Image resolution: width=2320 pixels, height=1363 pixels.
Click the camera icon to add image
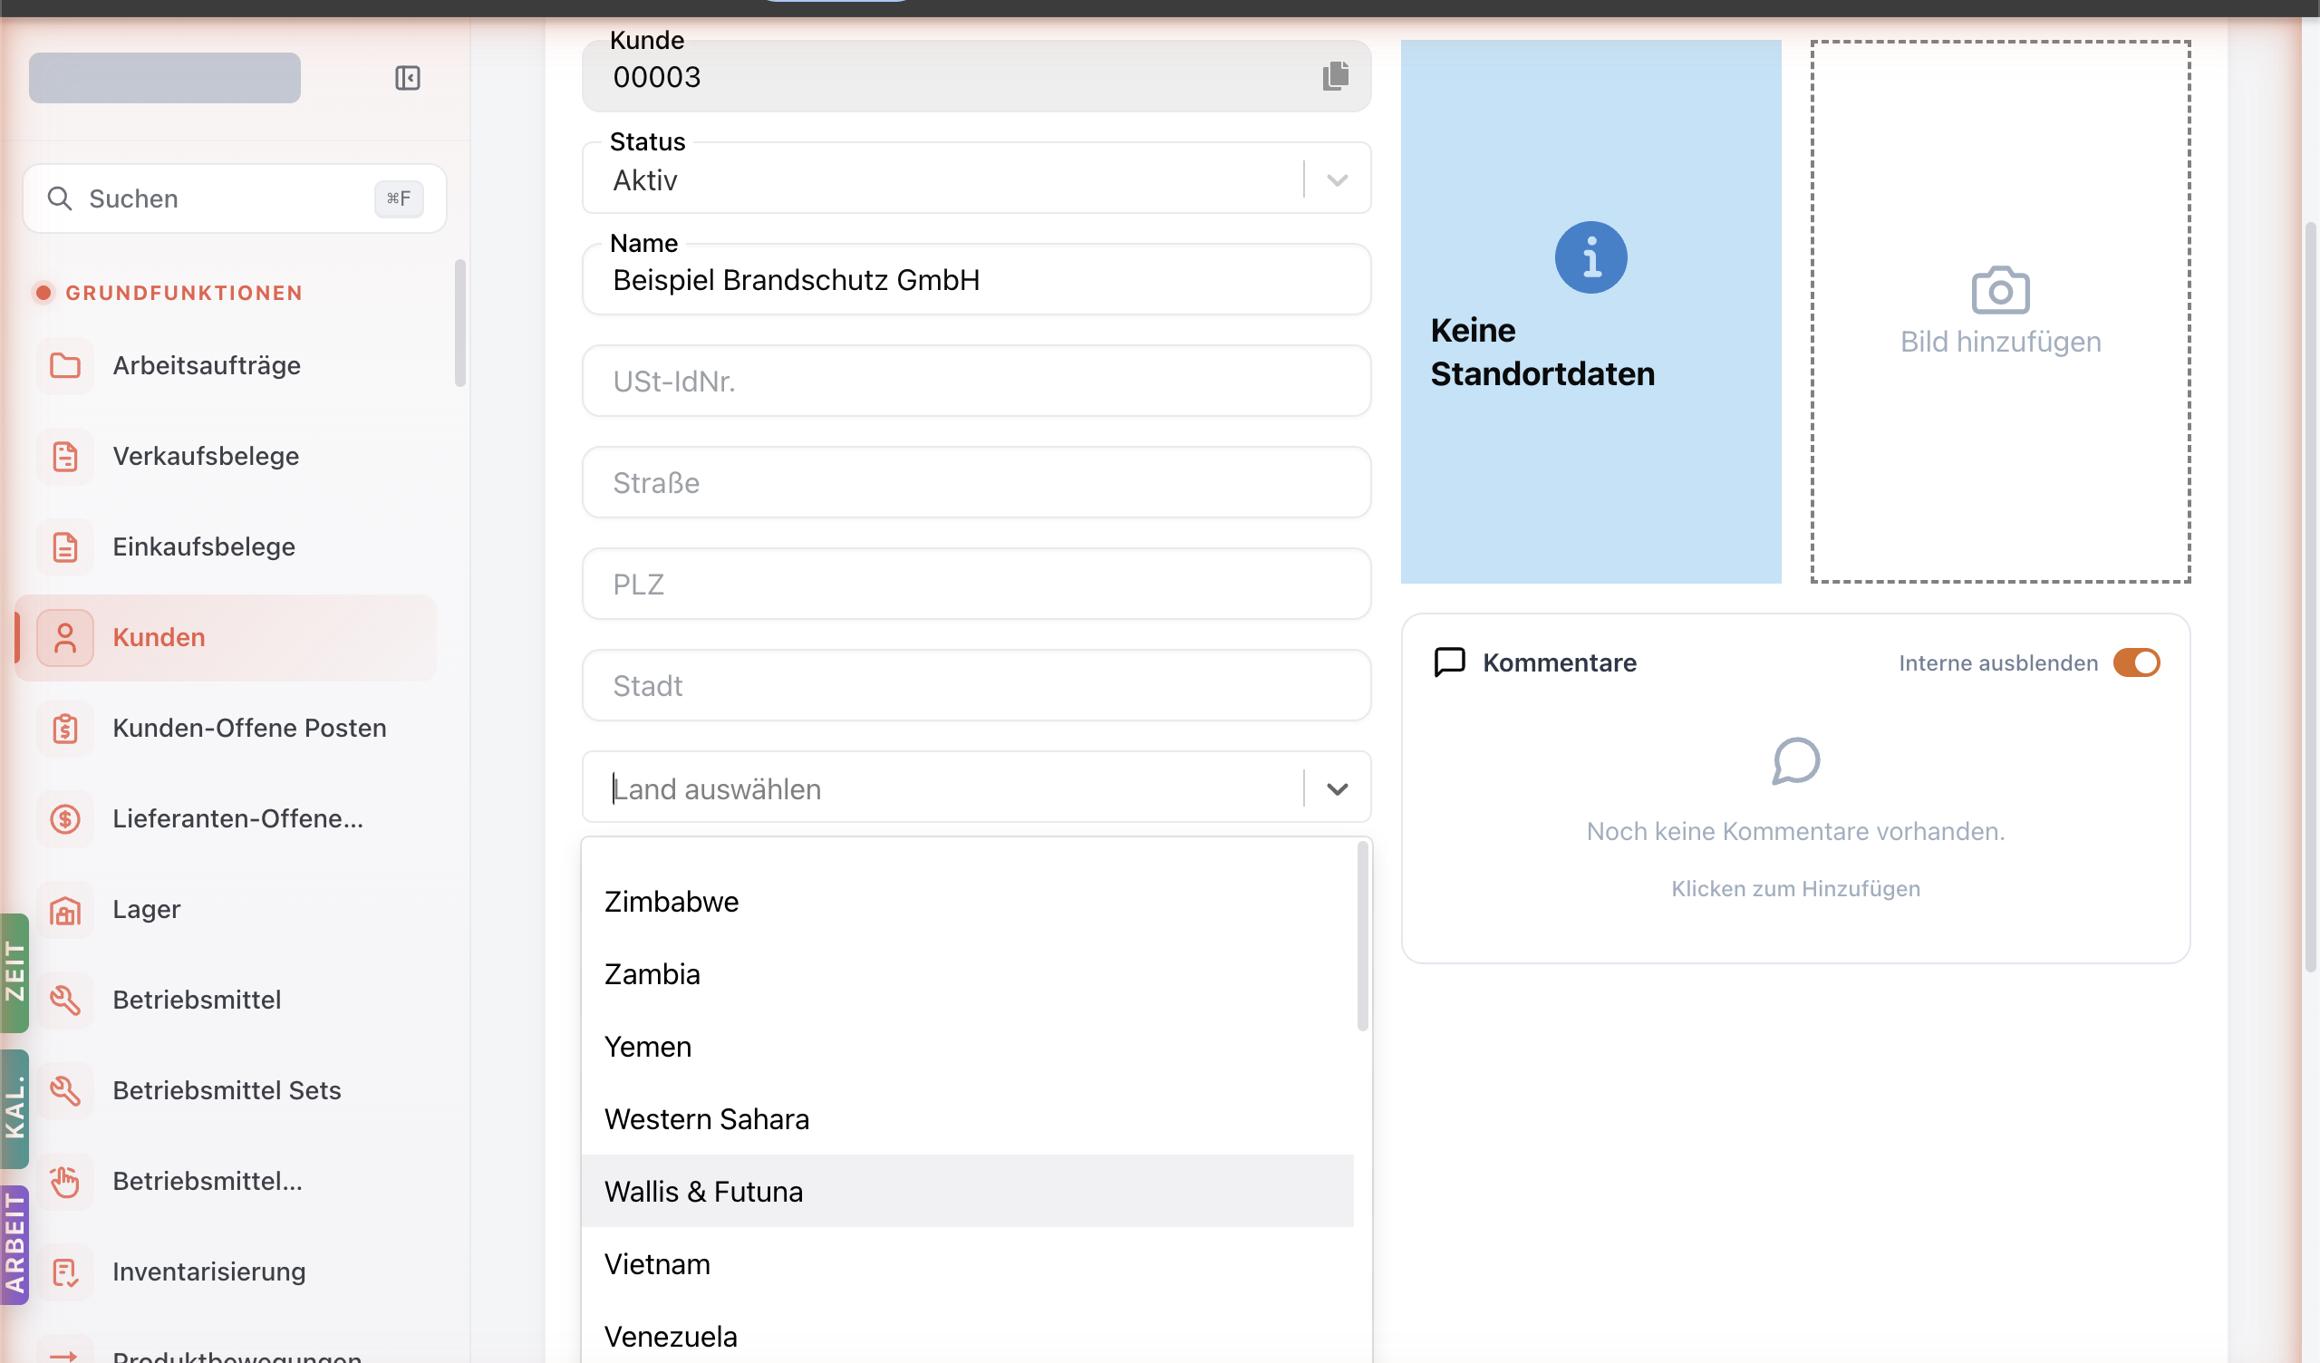pos(2000,290)
